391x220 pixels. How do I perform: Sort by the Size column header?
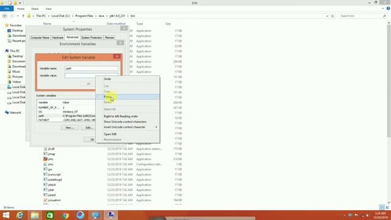pos(168,24)
